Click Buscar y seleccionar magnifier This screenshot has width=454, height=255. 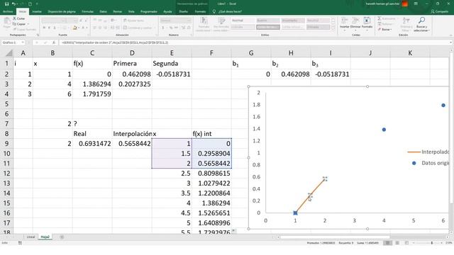(x=421, y=21)
